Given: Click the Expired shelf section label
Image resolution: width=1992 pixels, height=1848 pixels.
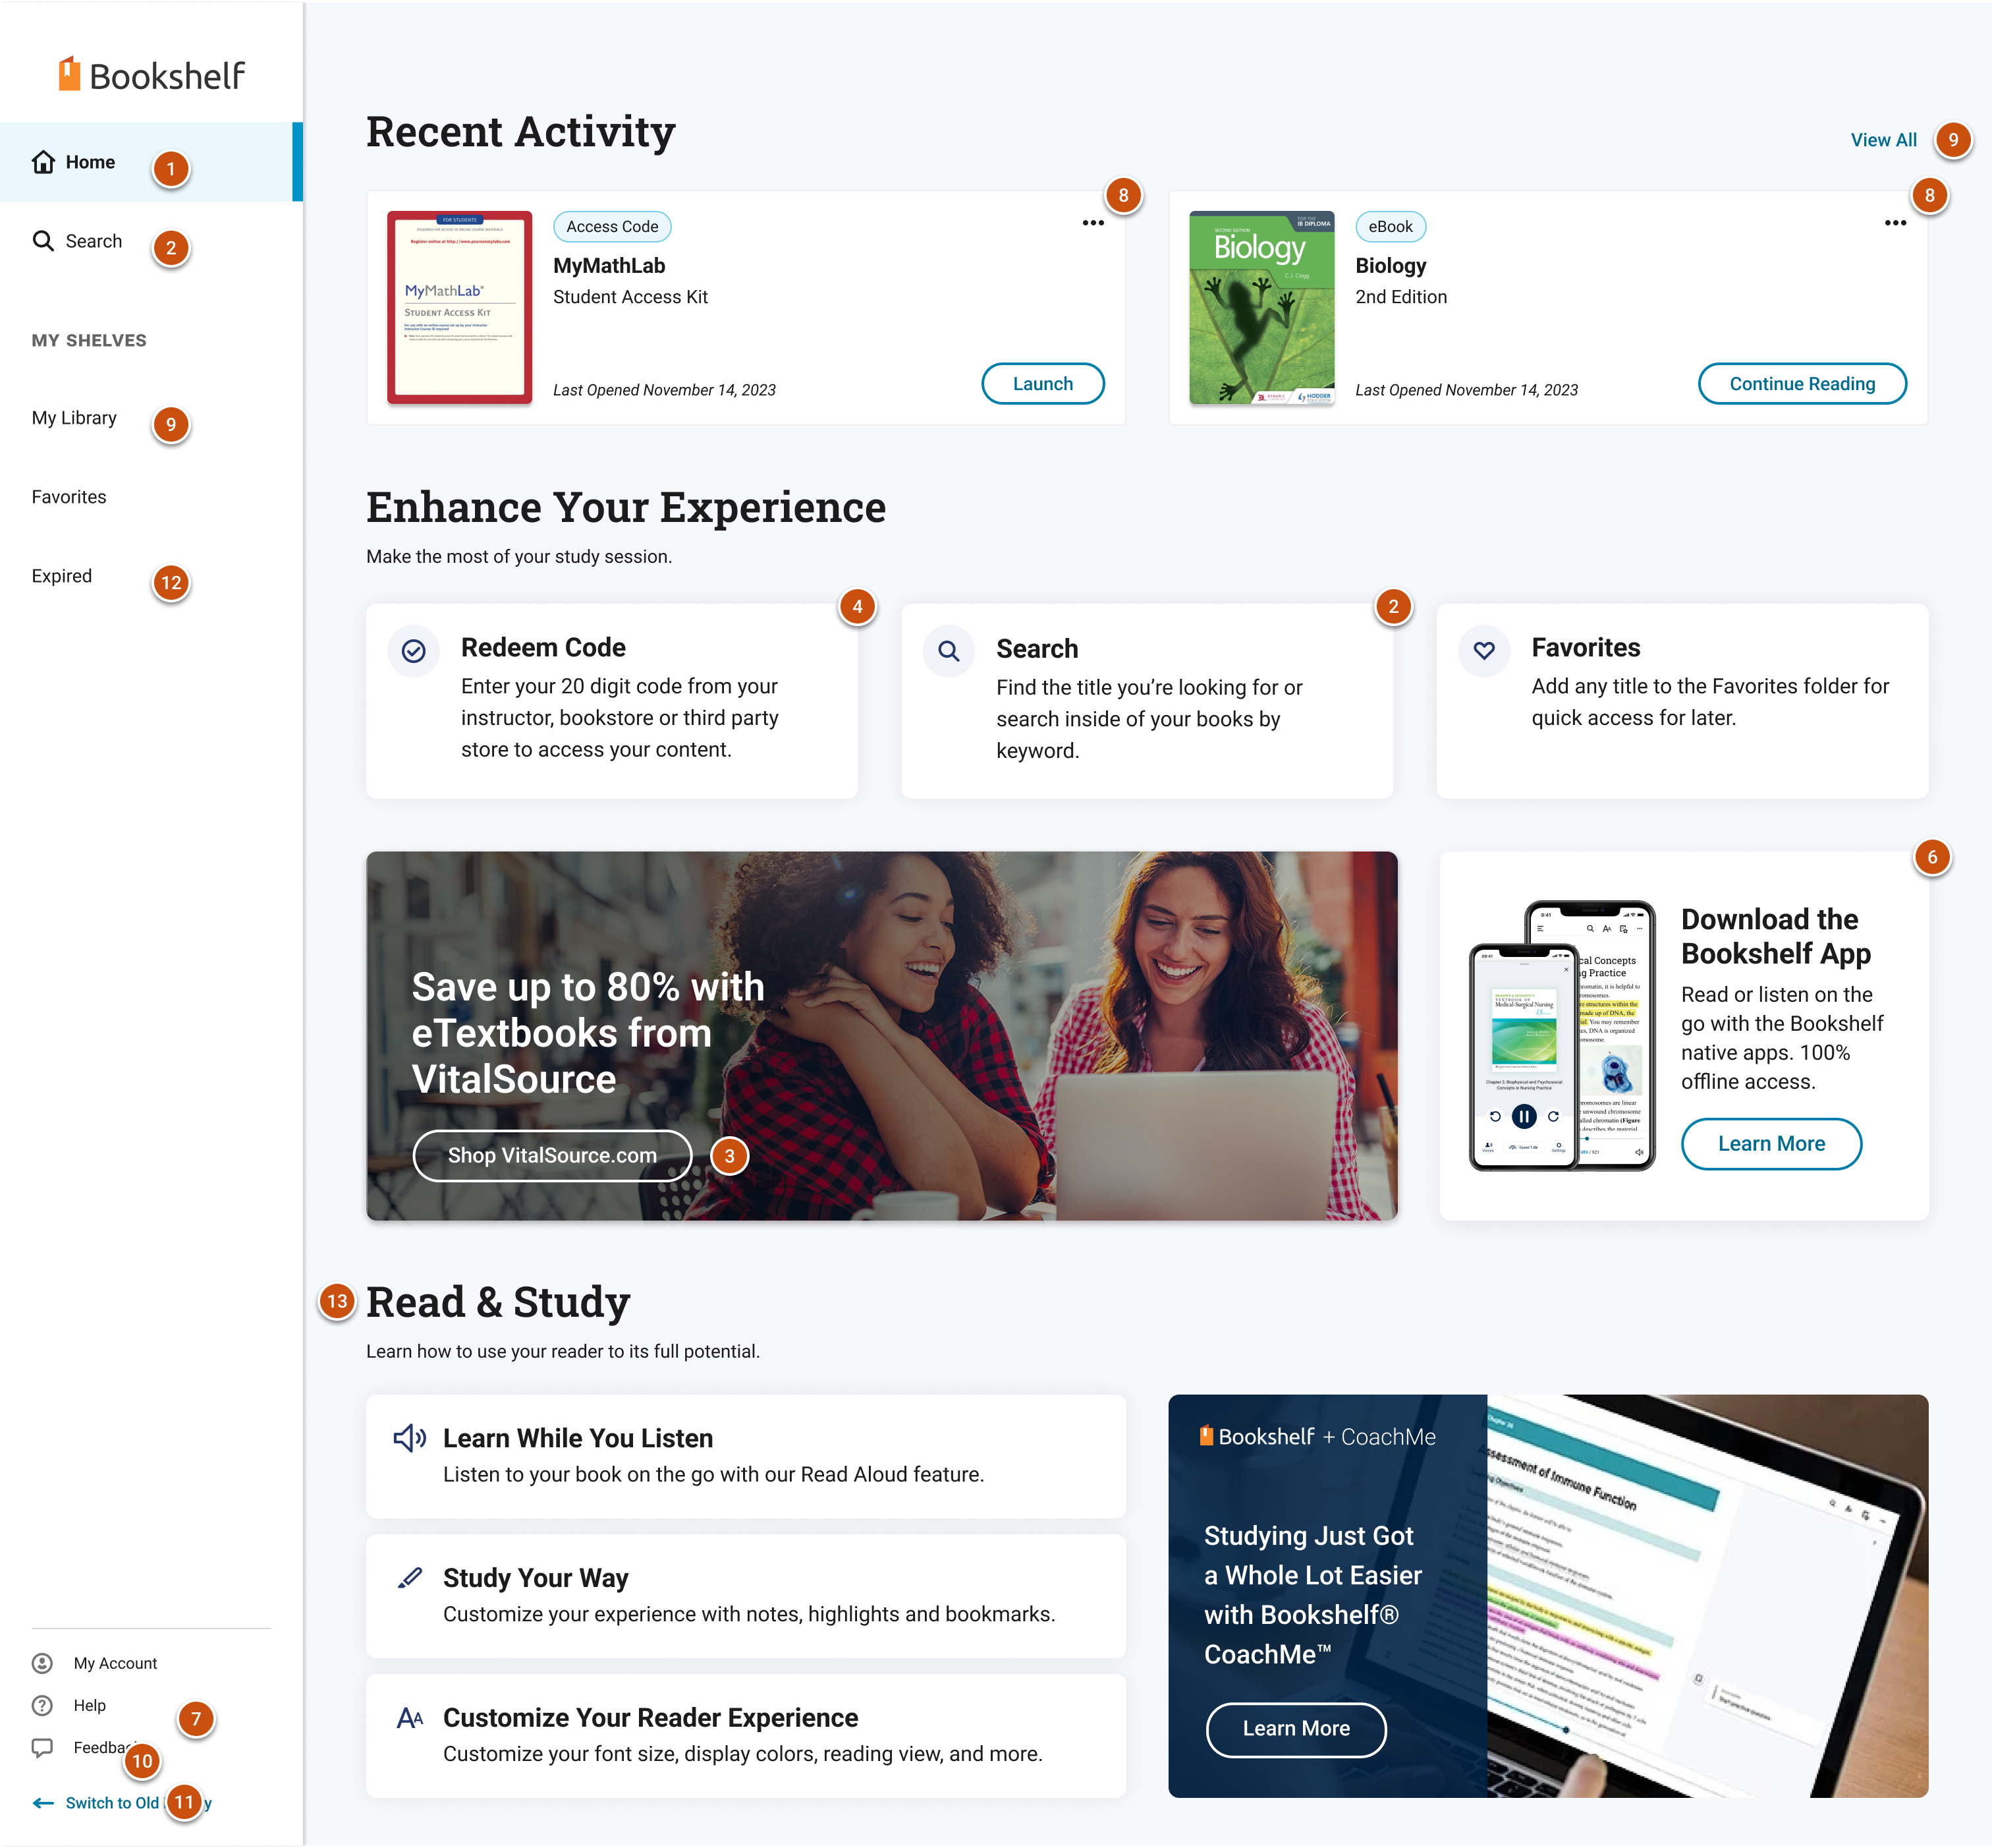Looking at the screenshot, I should coord(61,575).
